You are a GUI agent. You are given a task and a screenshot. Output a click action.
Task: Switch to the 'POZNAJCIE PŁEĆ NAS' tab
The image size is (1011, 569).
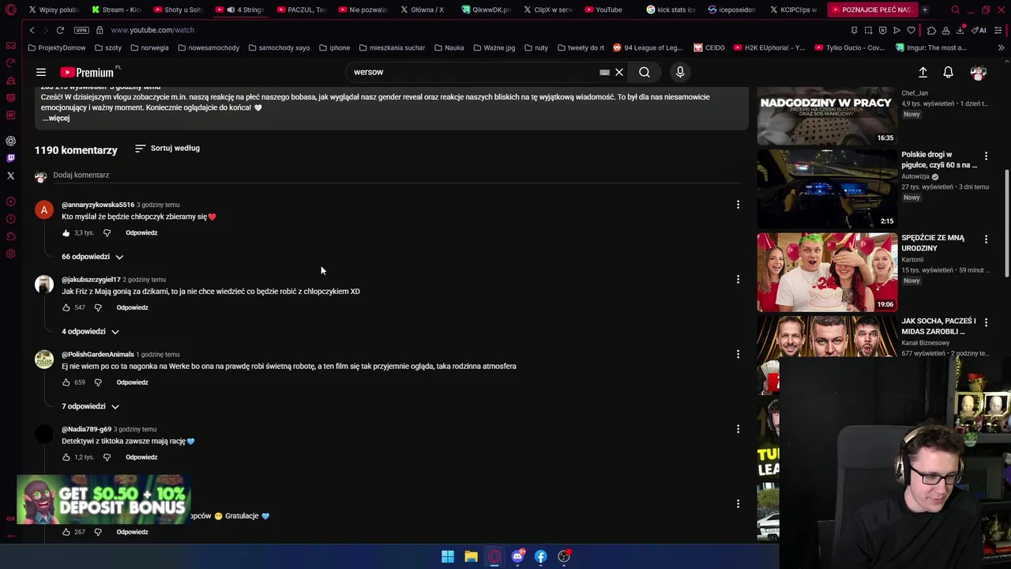[872, 9]
